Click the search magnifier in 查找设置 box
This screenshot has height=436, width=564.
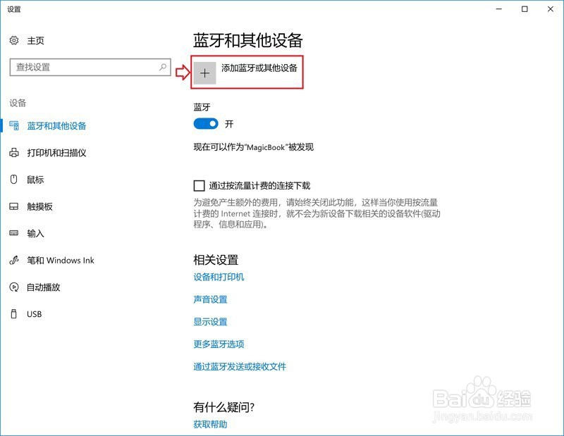click(164, 68)
